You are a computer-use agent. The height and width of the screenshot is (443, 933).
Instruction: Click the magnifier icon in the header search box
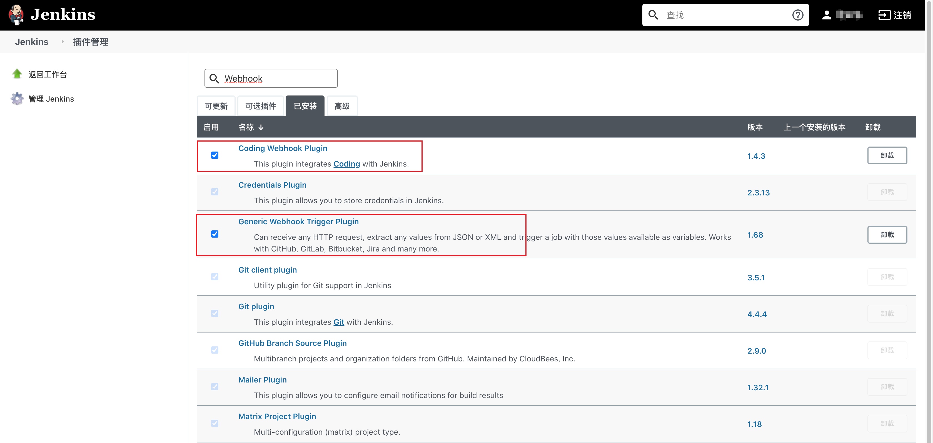[x=653, y=15]
